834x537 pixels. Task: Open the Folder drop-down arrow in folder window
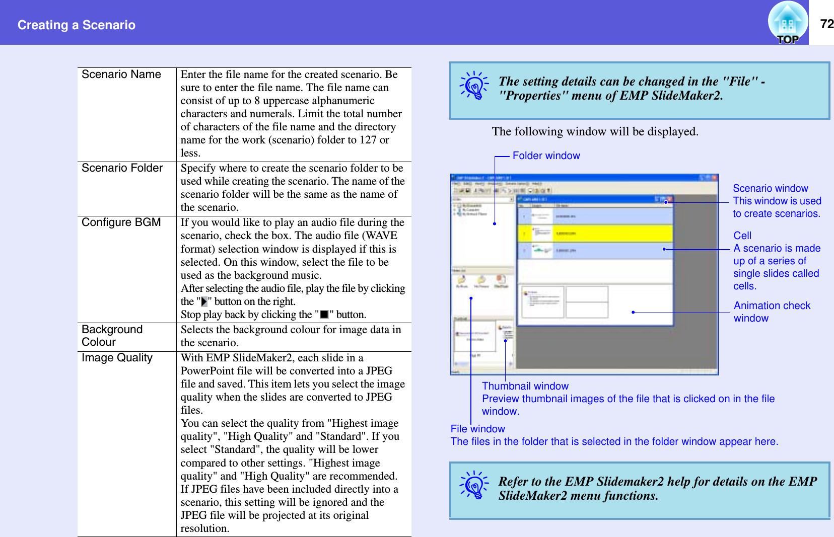pos(511,199)
